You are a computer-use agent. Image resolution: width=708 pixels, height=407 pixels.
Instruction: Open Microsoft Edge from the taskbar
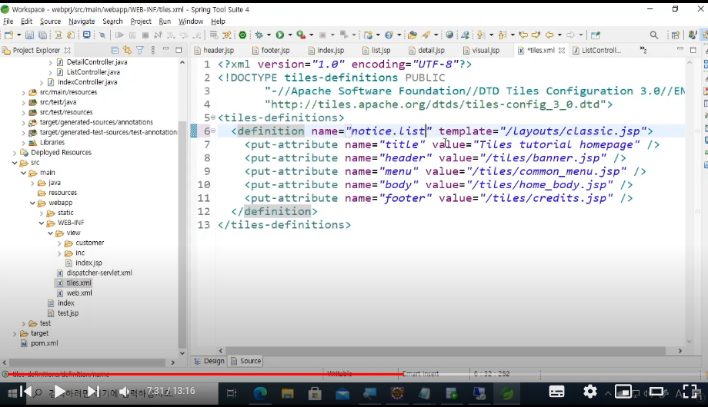click(260, 393)
